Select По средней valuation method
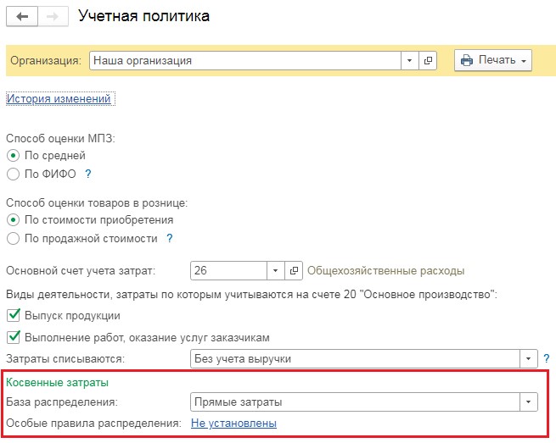Viewport: 556px width, 443px height. [13, 156]
